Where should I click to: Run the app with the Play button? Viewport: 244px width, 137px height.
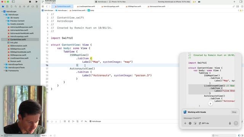(37, 2)
